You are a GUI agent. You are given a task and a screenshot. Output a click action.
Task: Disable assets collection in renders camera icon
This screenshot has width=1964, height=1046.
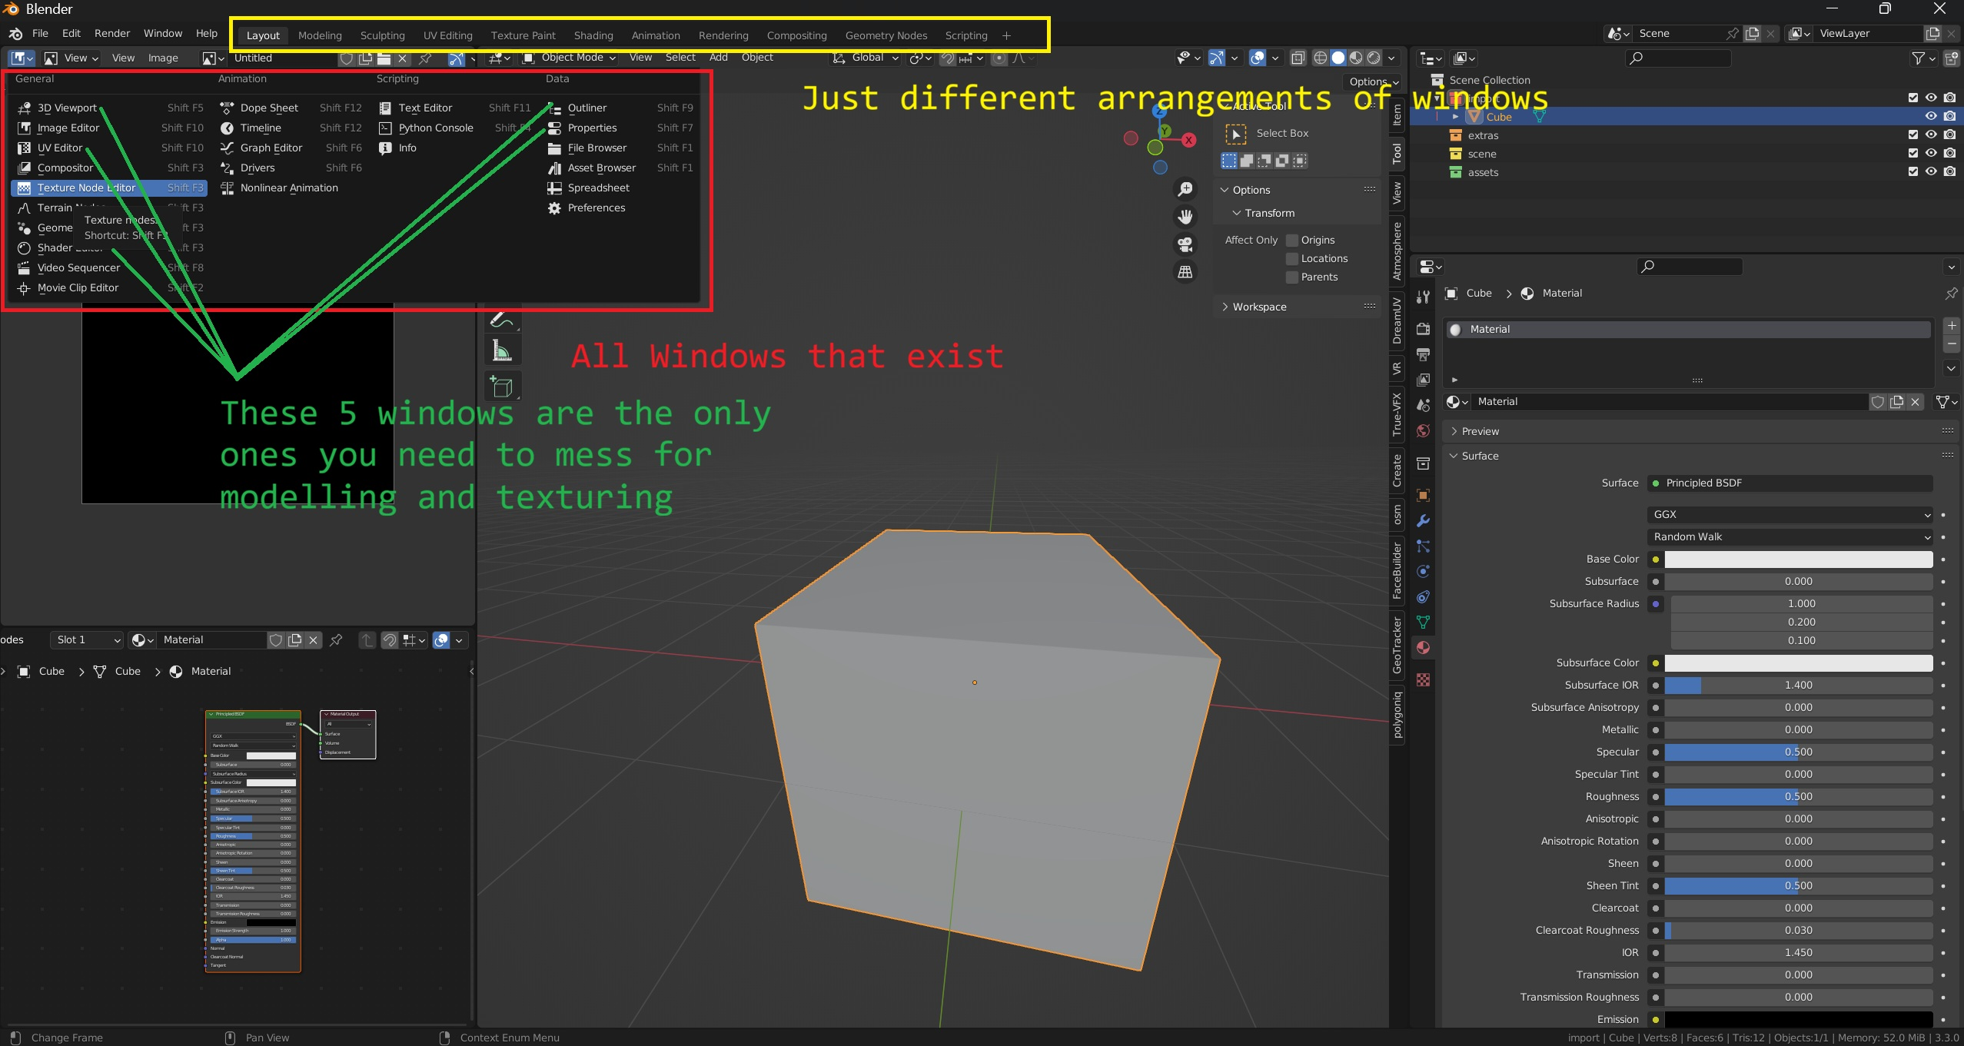pos(1950,171)
